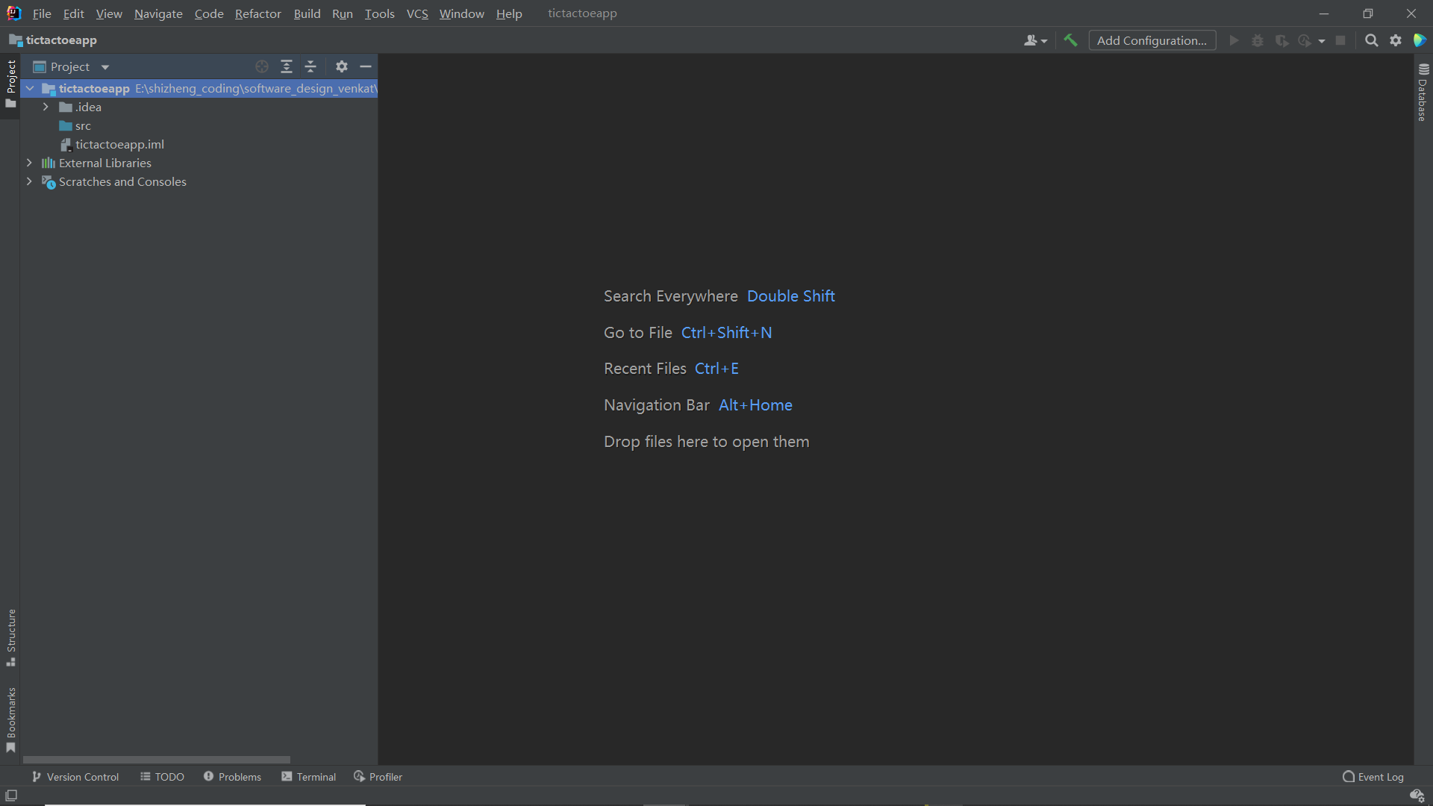Click Select Opened File target icon
The image size is (1433, 806).
coord(262,66)
